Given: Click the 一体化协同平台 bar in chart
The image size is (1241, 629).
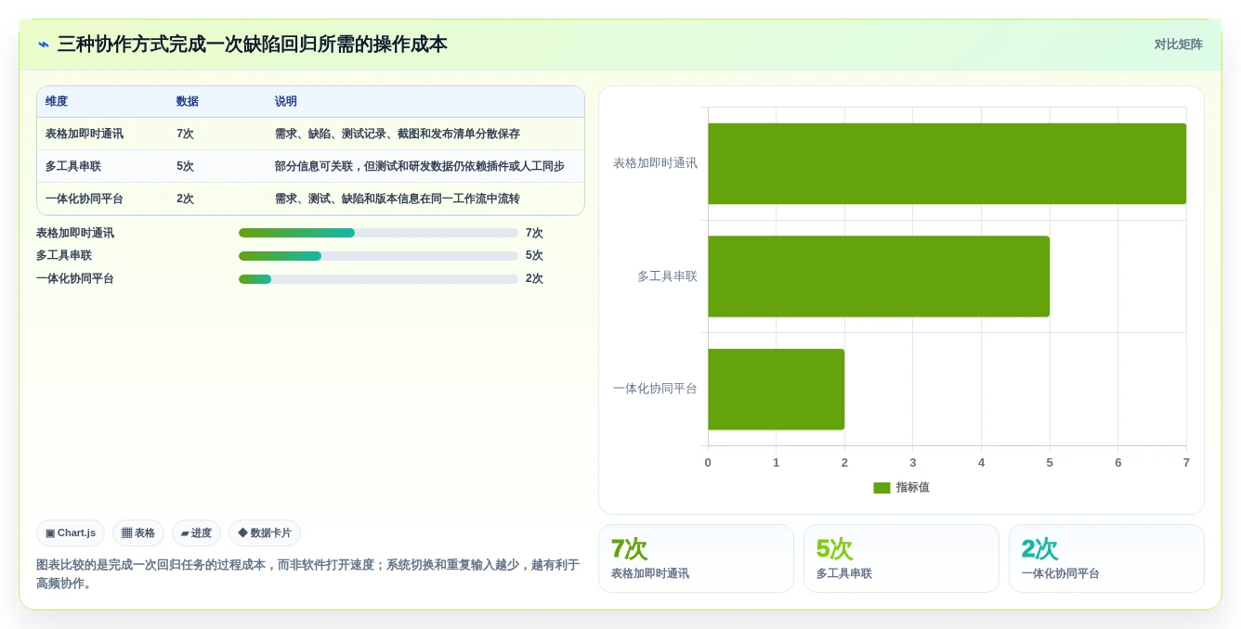Looking at the screenshot, I should [x=776, y=390].
